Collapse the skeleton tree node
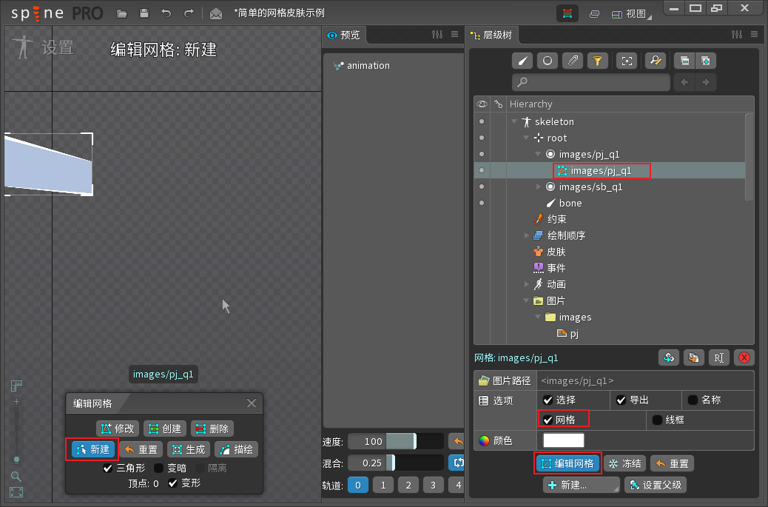Image resolution: width=768 pixels, height=507 pixels. [513, 121]
